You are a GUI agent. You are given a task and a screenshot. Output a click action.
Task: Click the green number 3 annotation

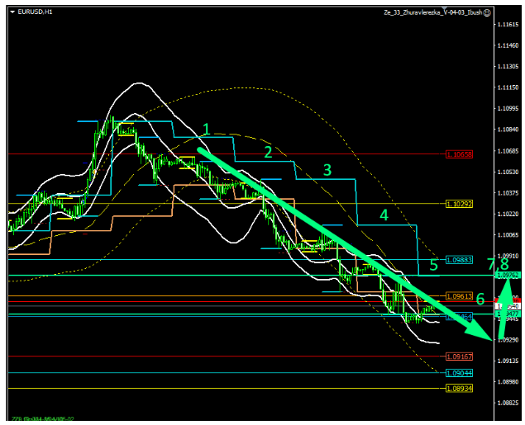click(x=327, y=170)
